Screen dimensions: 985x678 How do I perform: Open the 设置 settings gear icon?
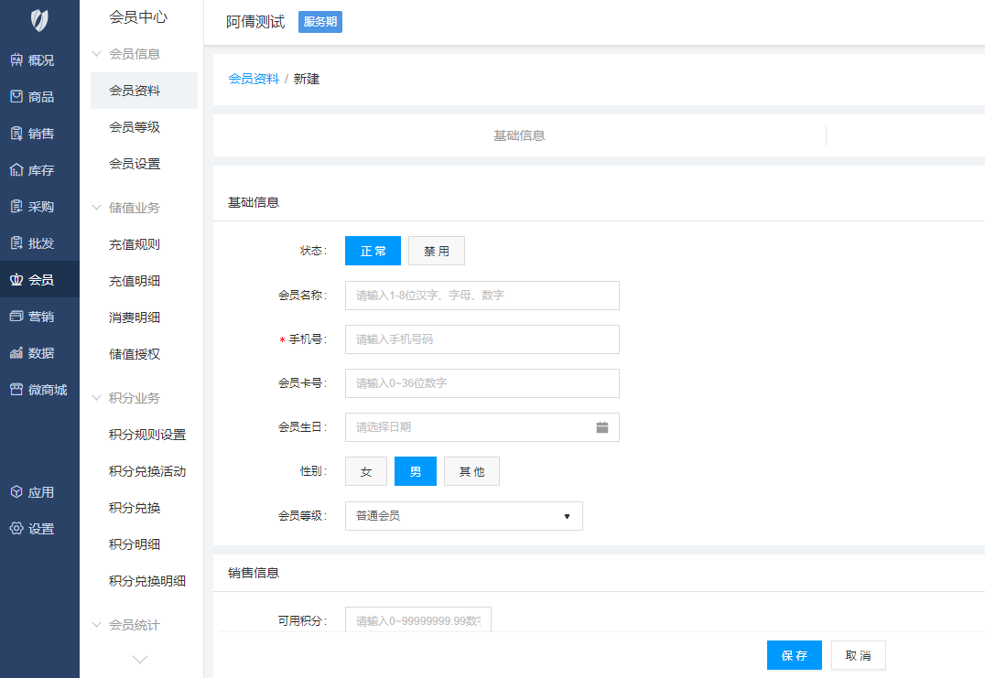pyautogui.click(x=16, y=529)
